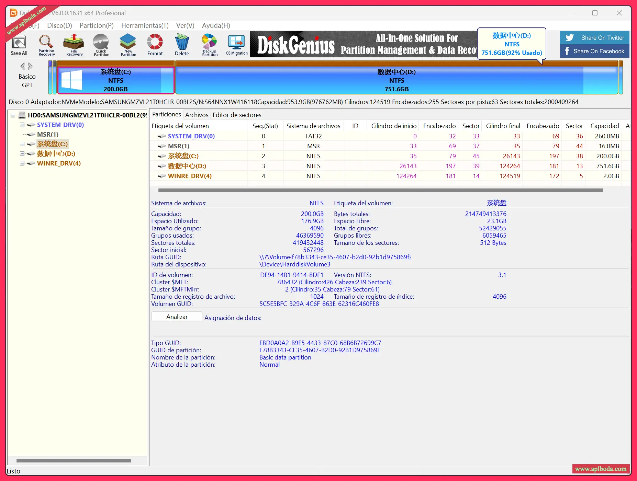637x481 pixels.
Task: Collapse the HD0 SAMSUNG disk node
Action: click(13, 115)
